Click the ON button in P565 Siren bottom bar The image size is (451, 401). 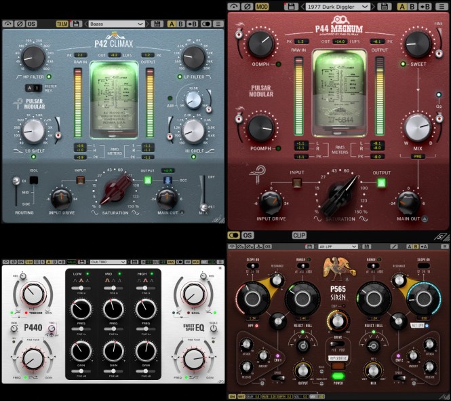tap(232, 396)
